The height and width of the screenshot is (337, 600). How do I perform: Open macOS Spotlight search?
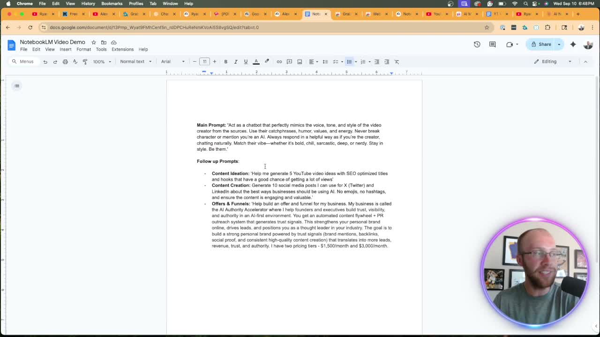(x=525, y=3)
